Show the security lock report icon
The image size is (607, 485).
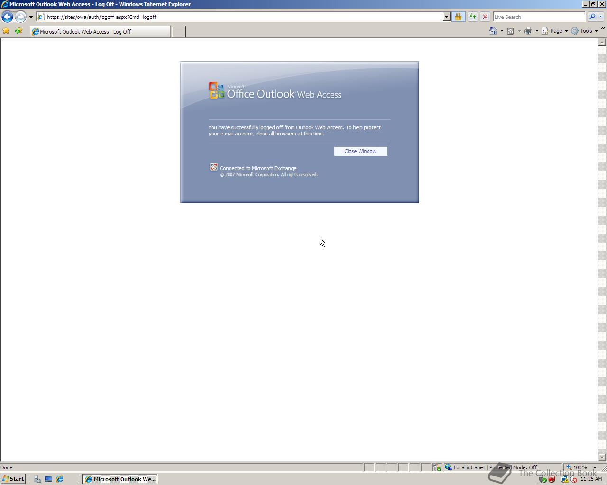[458, 17]
